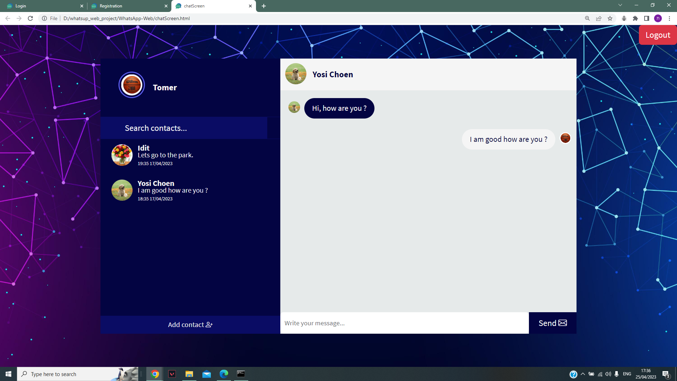Open the Mail app from the taskbar
This screenshot has height=381, width=677.
coord(207,374)
